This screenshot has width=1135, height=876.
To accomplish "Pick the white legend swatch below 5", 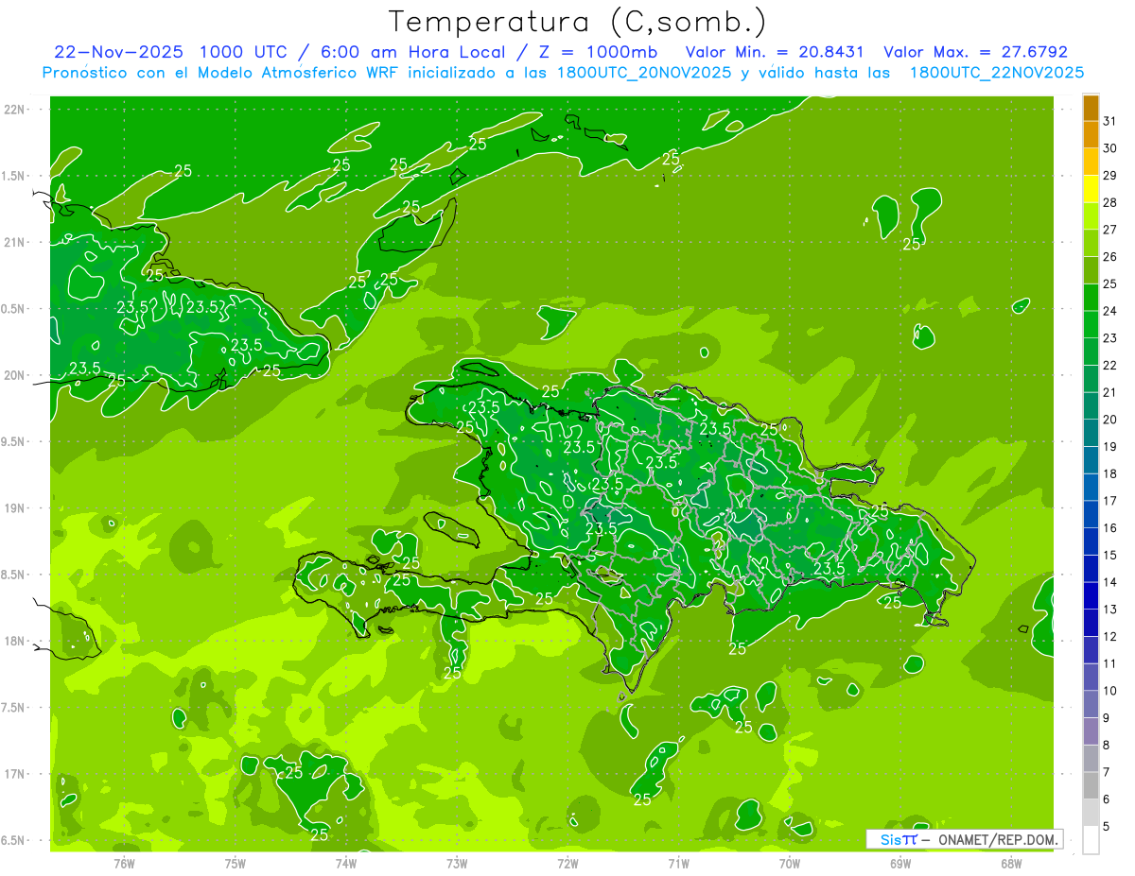I will [1091, 840].
